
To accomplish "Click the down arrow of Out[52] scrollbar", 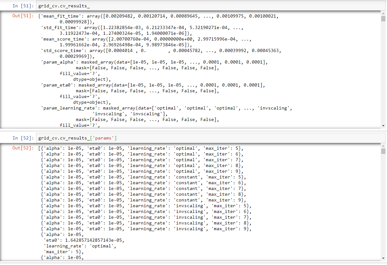I will tap(383, 258).
